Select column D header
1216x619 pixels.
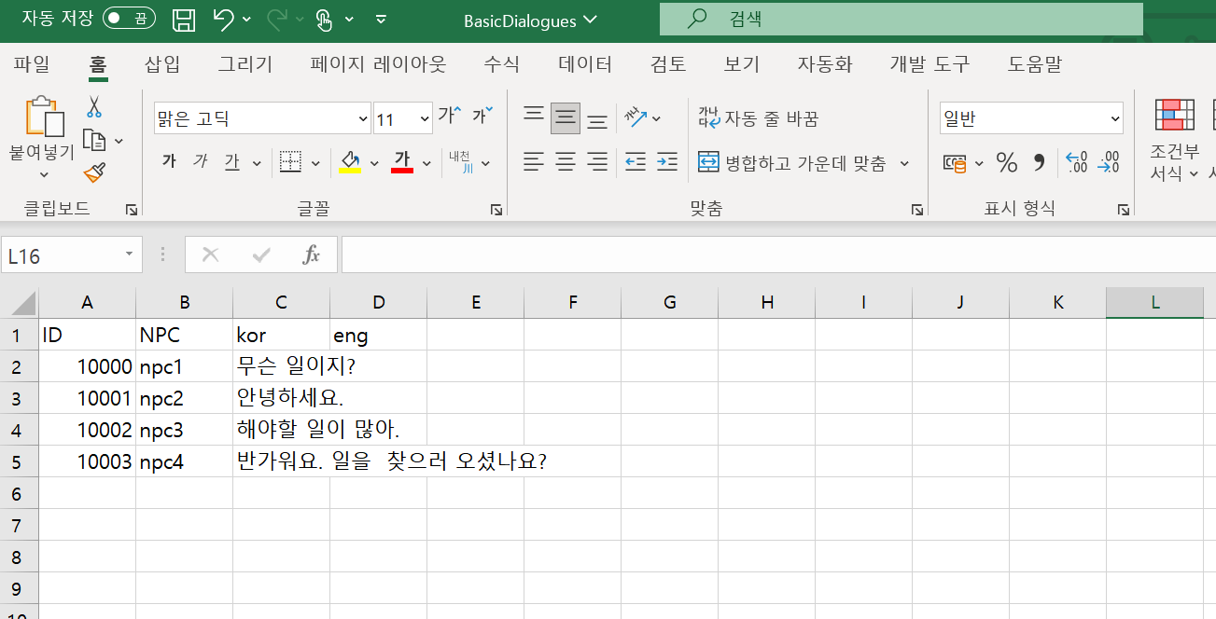point(378,302)
